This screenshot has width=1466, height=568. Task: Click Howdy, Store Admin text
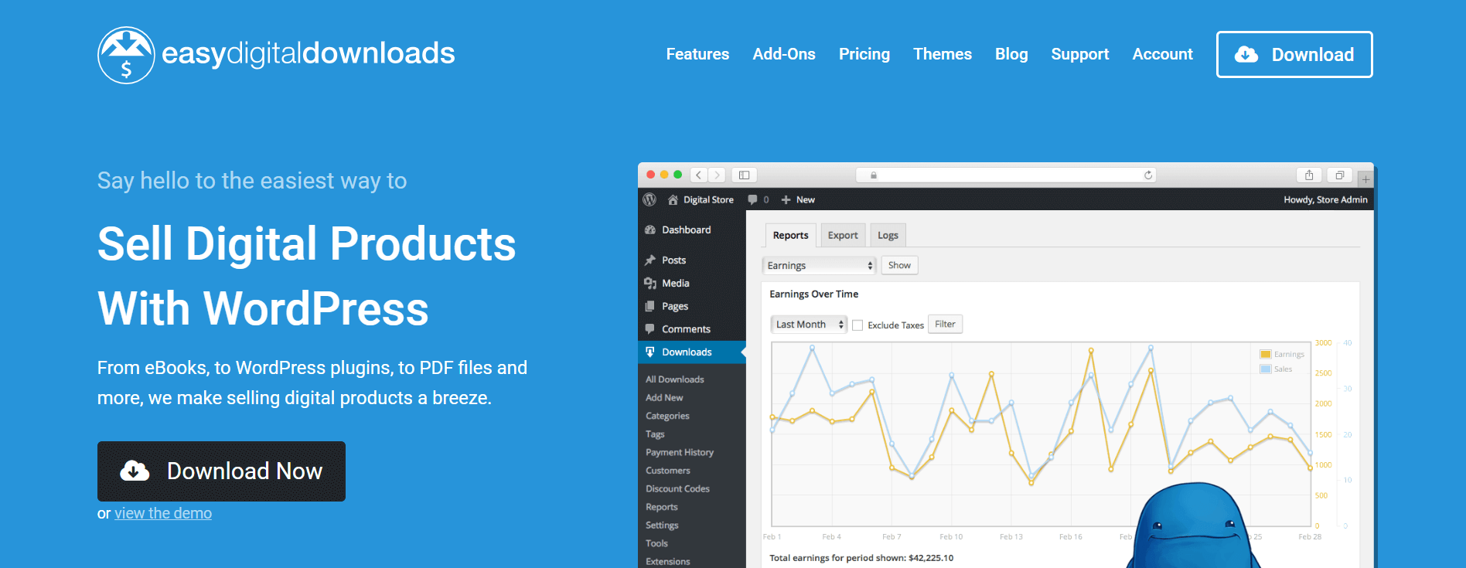pos(1325,199)
